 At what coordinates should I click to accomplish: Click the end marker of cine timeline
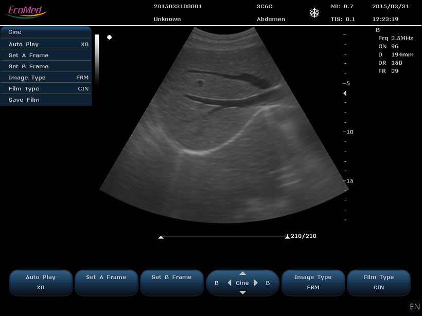[287, 237]
